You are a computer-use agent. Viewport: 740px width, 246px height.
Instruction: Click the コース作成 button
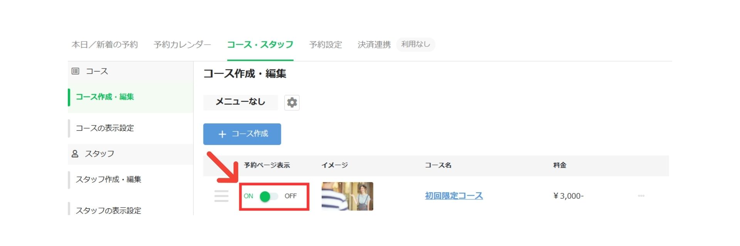point(242,134)
